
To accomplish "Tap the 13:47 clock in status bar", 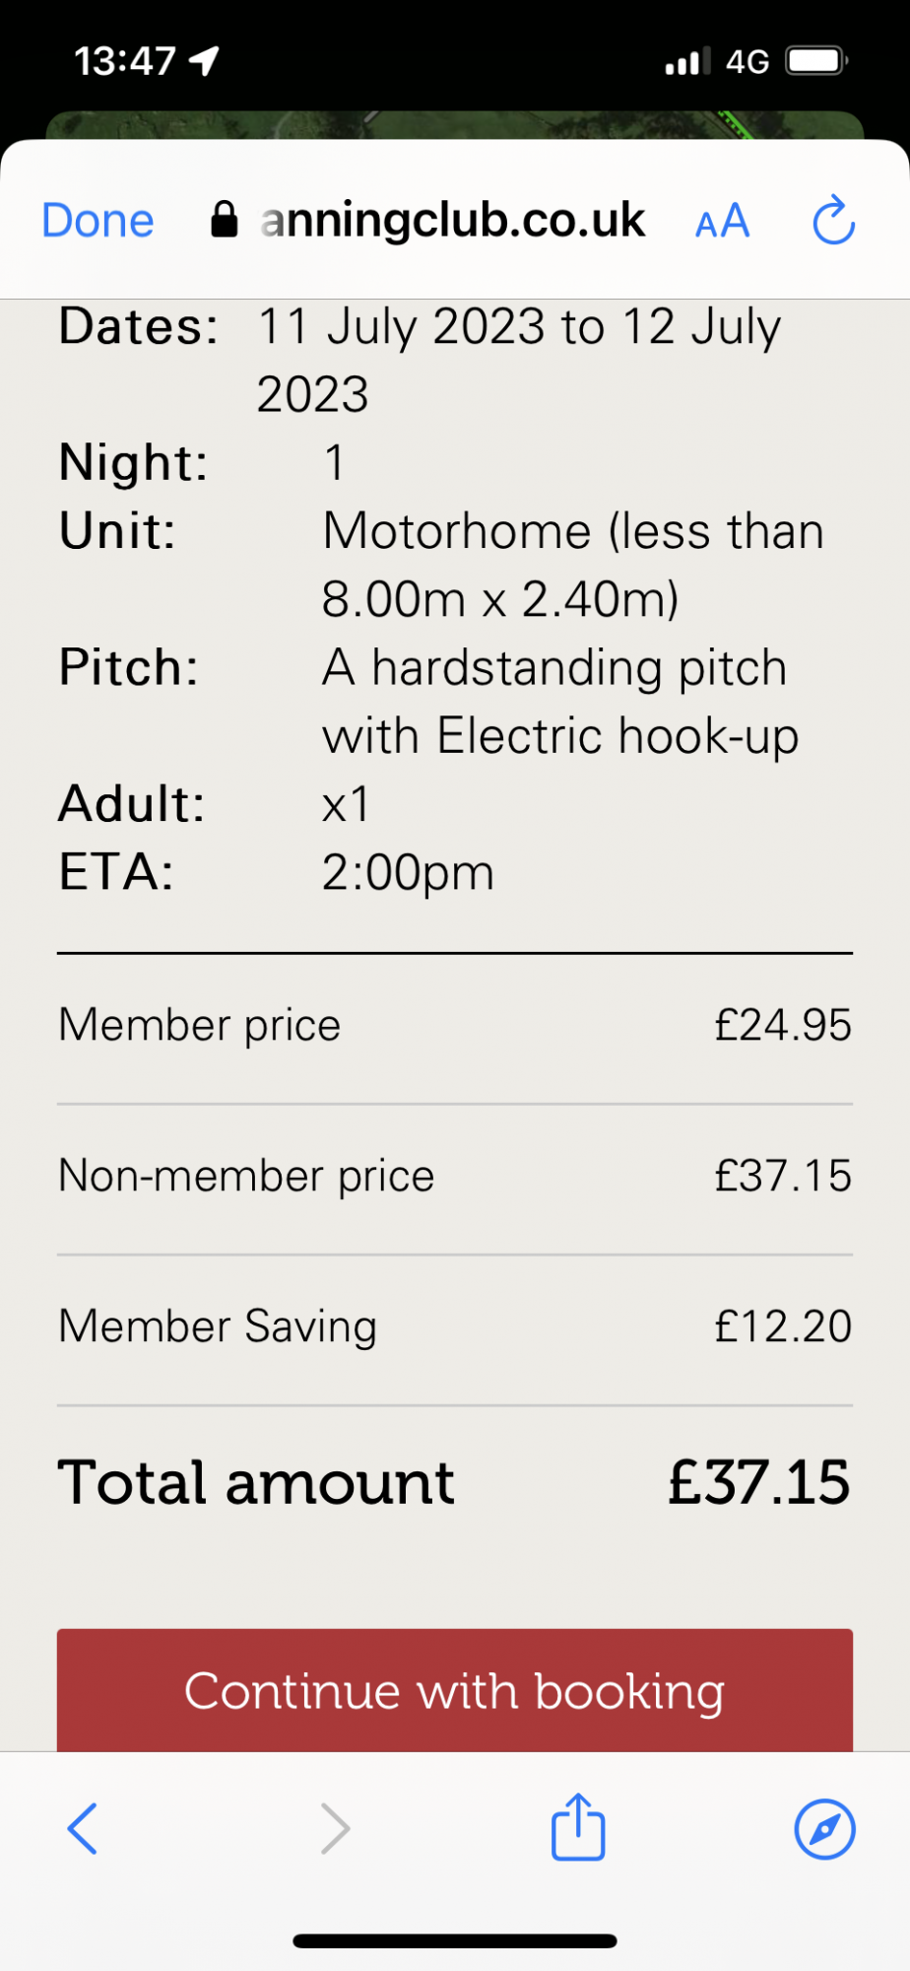I will pos(124,61).
